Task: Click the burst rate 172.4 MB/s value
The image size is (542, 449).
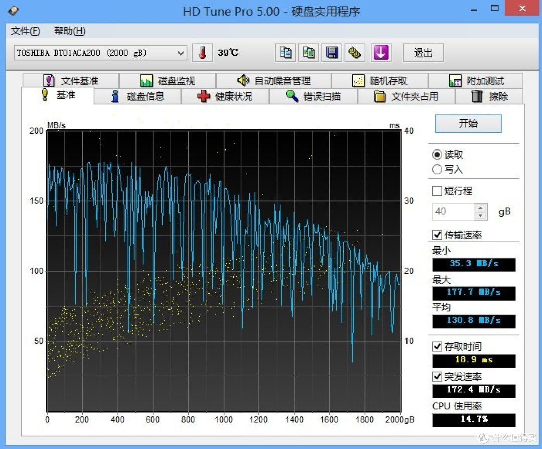Action: click(x=474, y=390)
